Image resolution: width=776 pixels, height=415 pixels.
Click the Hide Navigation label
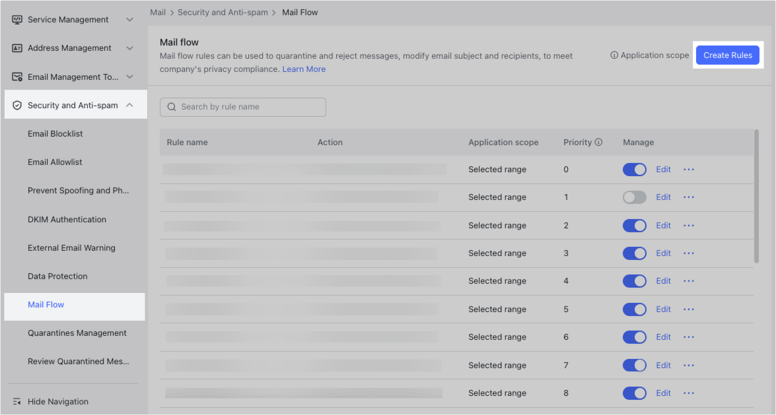[x=58, y=402]
